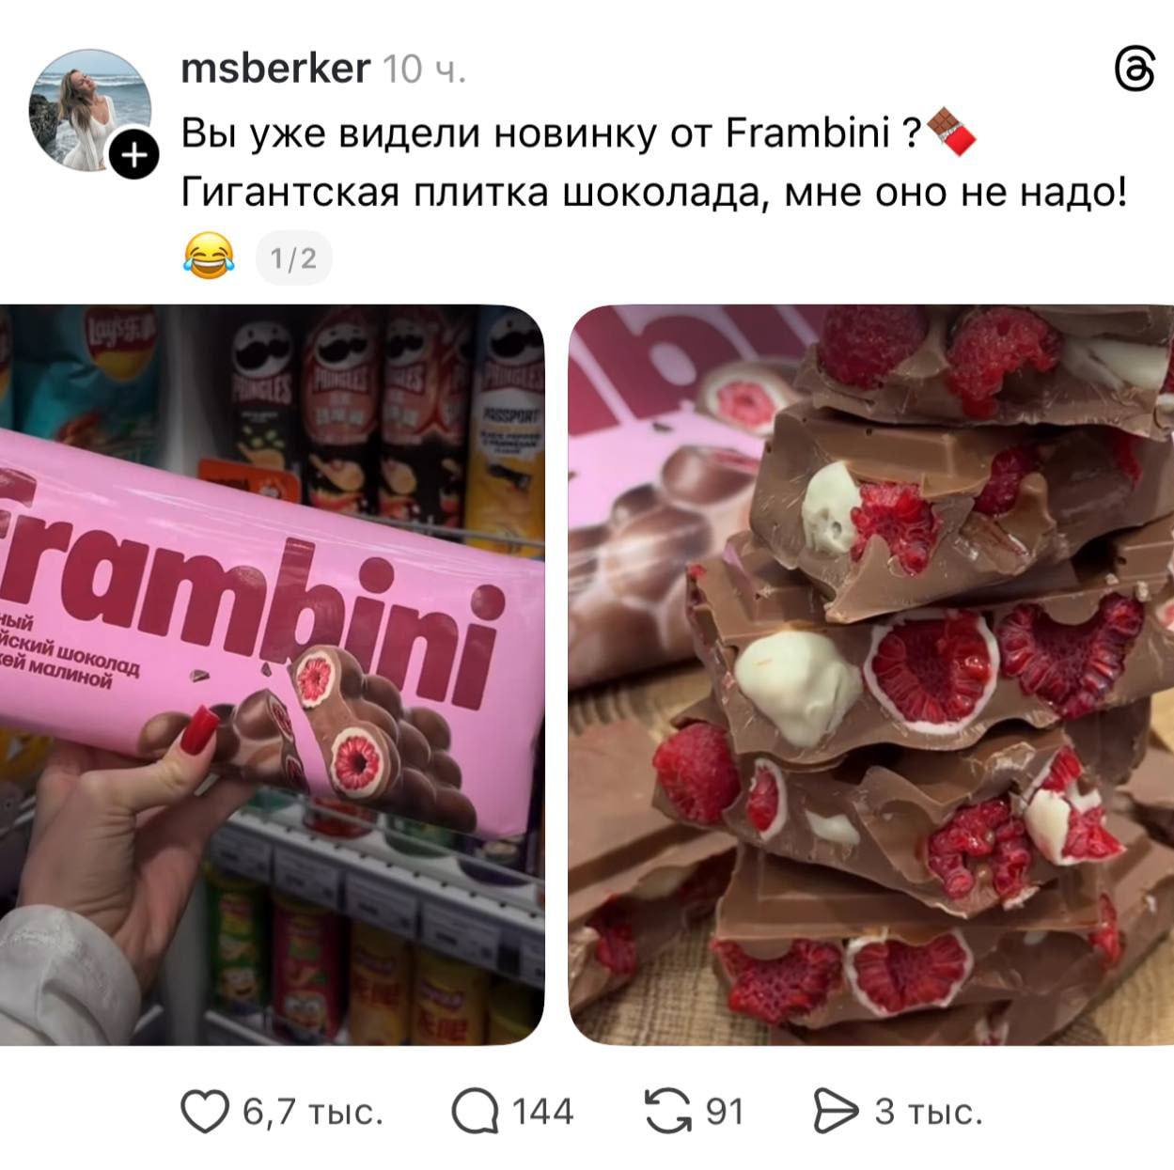The height and width of the screenshot is (1170, 1174).
Task: Click the 10 ч. post timestamp
Action: 424,70
